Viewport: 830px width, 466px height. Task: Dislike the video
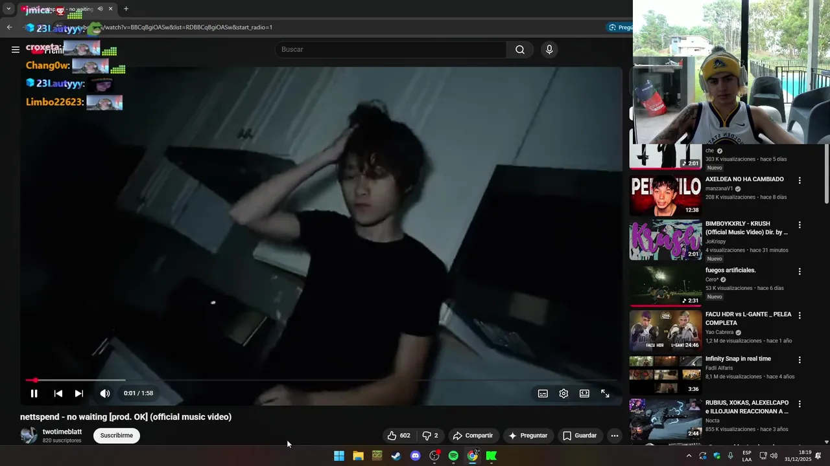431,436
